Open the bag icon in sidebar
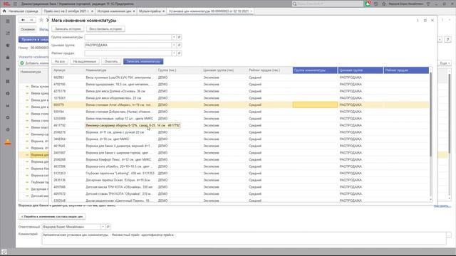 pyautogui.click(x=8, y=58)
